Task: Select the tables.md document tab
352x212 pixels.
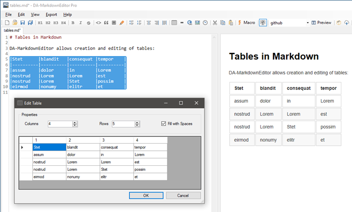Action: [12, 30]
